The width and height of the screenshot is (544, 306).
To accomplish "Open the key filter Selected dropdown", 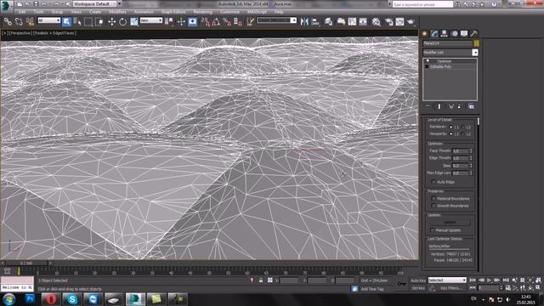I will [447, 280].
